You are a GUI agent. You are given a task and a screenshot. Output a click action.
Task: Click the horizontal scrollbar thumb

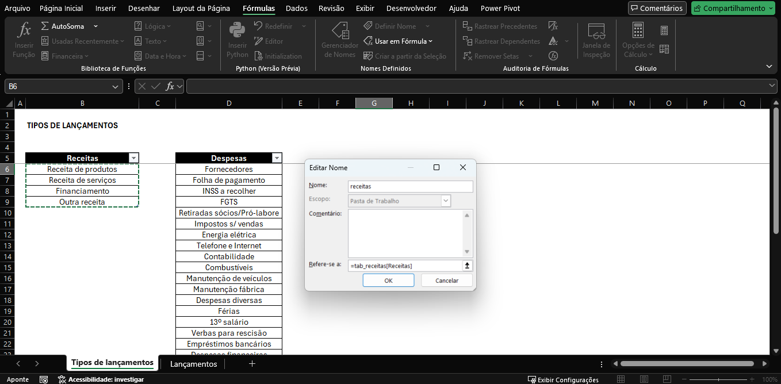687,364
